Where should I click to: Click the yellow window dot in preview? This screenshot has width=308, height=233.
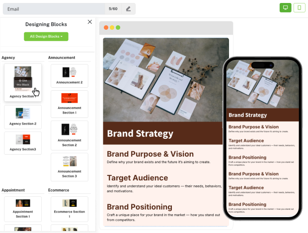[x=111, y=27]
